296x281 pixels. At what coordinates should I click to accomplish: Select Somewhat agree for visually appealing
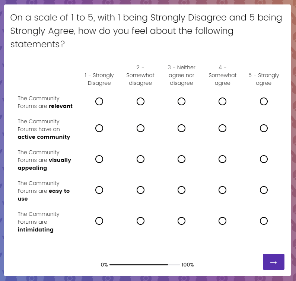222,159
